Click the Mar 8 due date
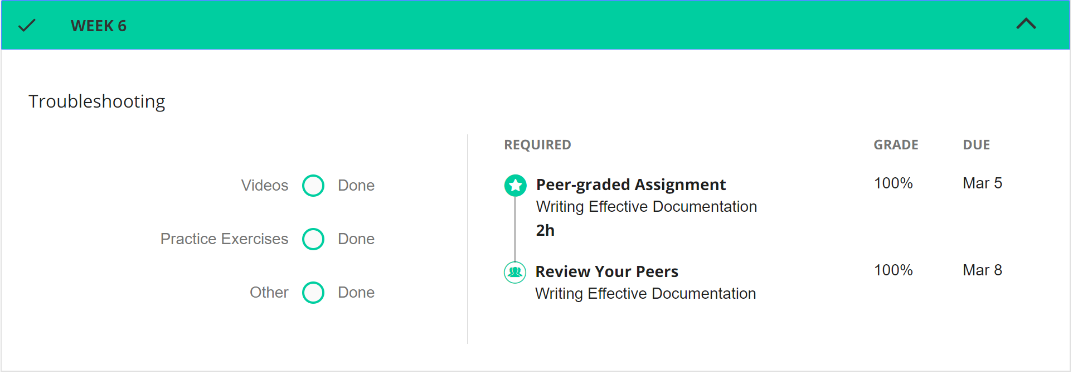The height and width of the screenshot is (374, 1073). [x=982, y=270]
